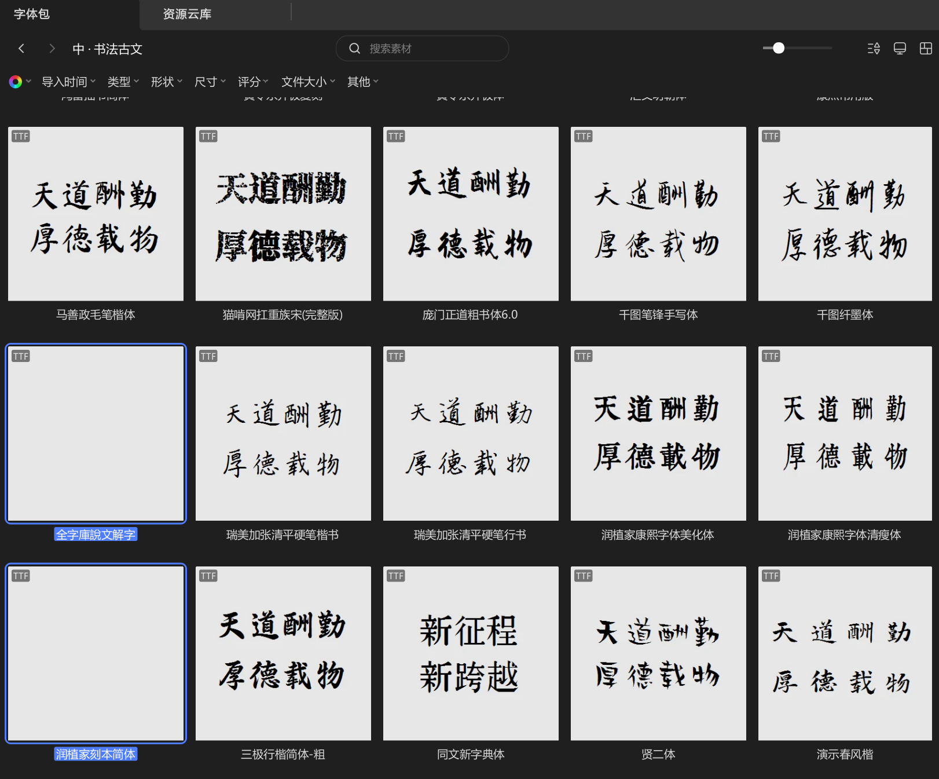This screenshot has width=939, height=779.
Task: Select the blank 润植家刻本简体 thumbnail
Action: 96,653
